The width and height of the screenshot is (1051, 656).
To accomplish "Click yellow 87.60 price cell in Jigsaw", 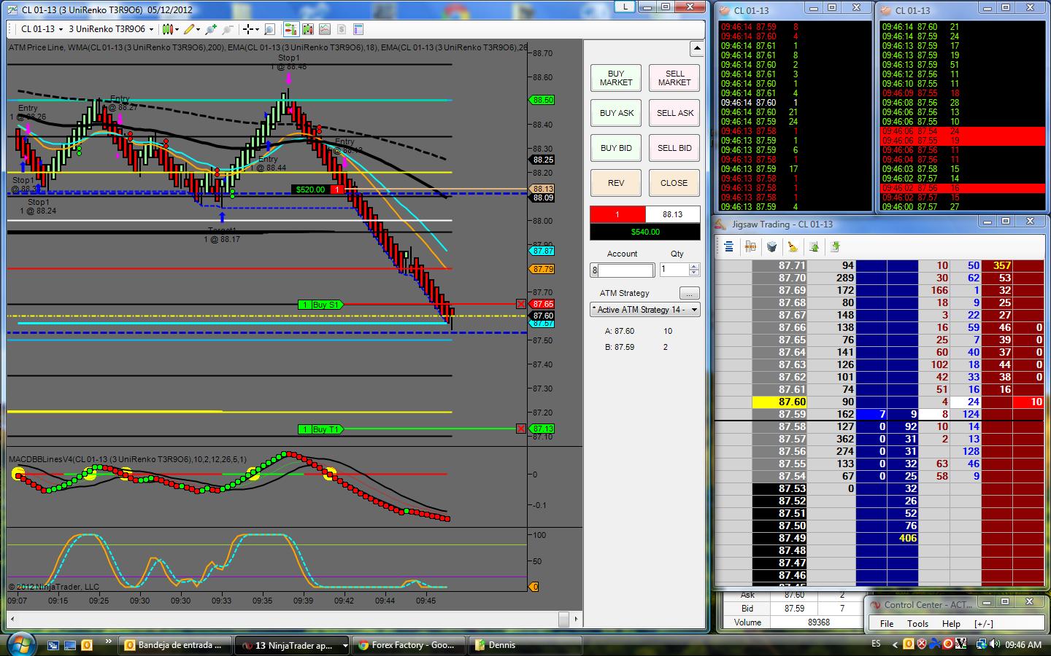I will [779, 402].
